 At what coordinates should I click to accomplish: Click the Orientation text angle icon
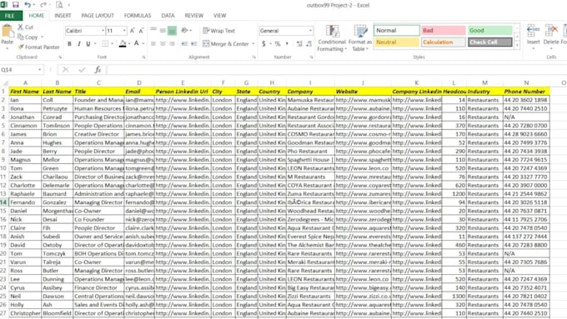[184, 31]
